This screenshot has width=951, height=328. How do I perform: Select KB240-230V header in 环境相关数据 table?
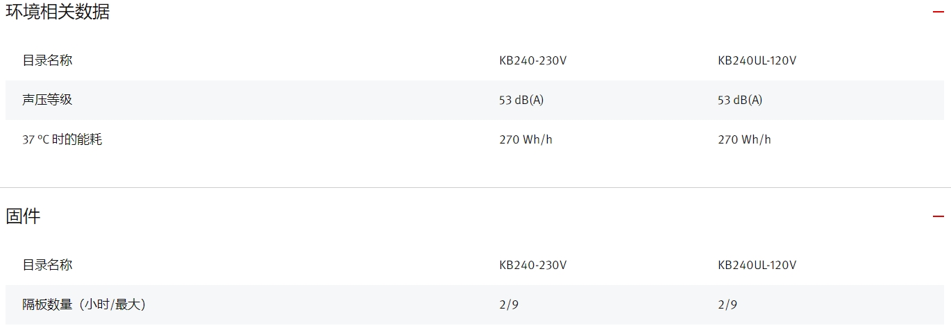point(533,60)
